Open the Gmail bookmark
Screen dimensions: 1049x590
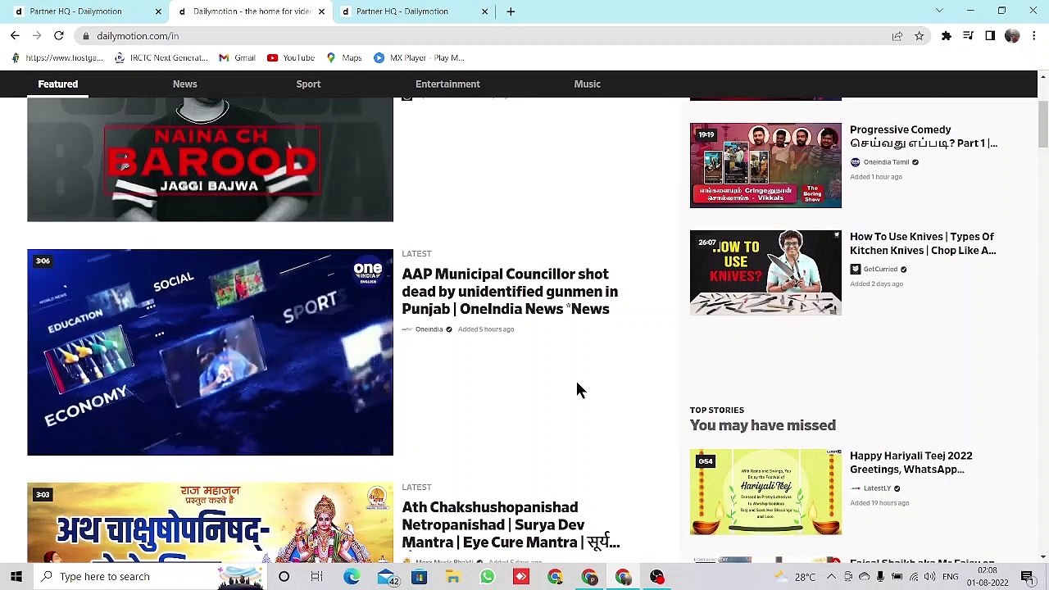(x=237, y=57)
